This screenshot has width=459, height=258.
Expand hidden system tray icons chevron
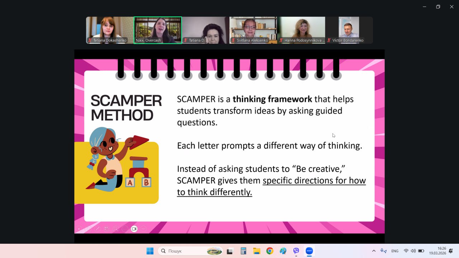(374, 251)
